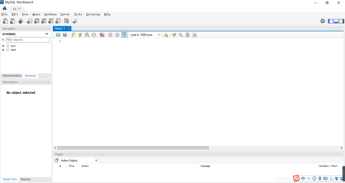Viewport: 345px width, 183px height.
Task: Open find magnifier icon in editor toolbar
Action: pos(181,35)
